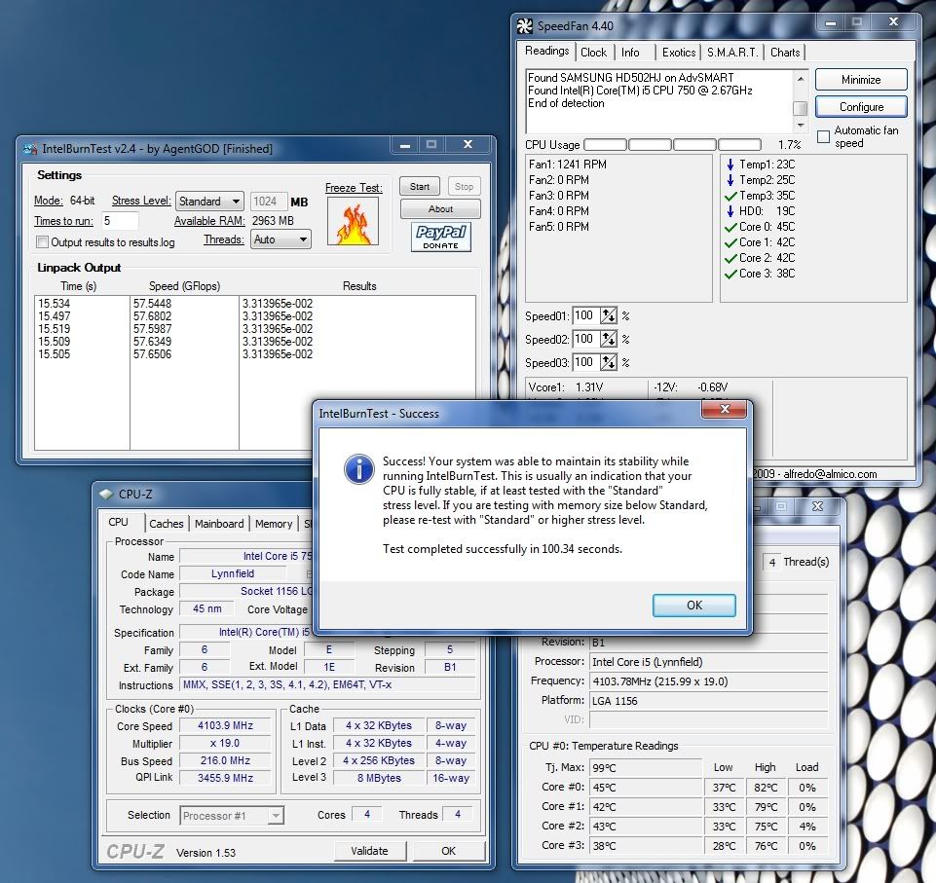Click the Temp2 down-arrow icon
This screenshot has height=883, width=936.
point(730,180)
